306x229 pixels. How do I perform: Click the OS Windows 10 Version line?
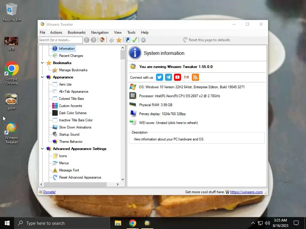pos(192,87)
